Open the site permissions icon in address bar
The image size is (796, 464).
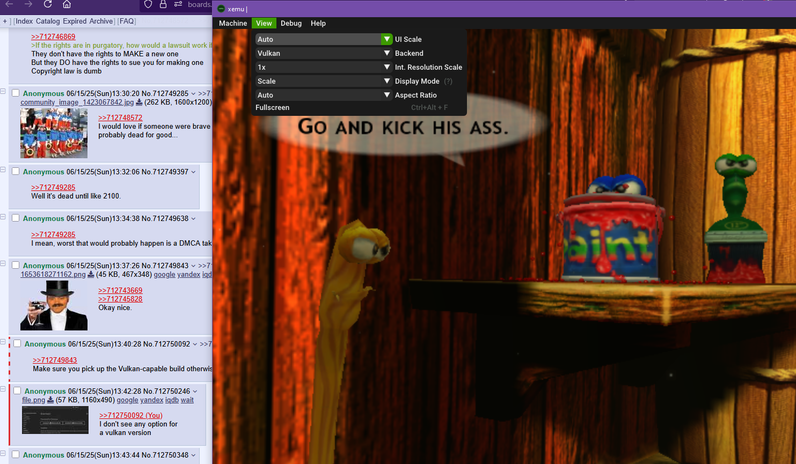[x=178, y=4]
